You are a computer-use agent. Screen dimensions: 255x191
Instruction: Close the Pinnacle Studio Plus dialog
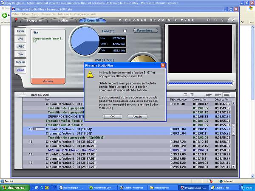[x=163, y=65]
